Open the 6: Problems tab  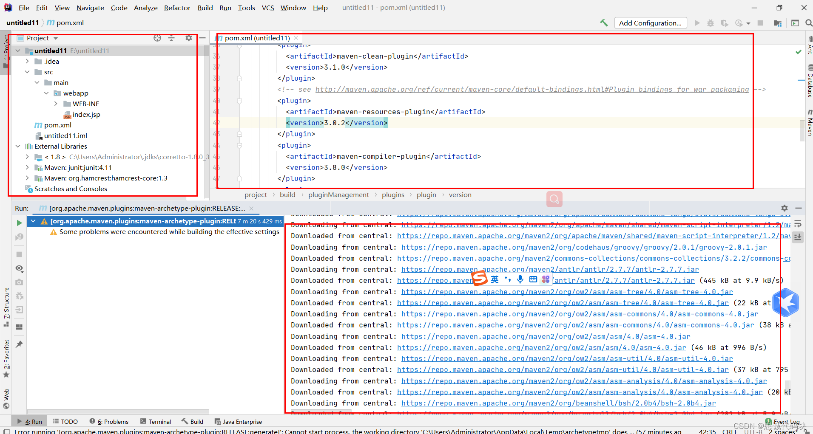coord(109,422)
